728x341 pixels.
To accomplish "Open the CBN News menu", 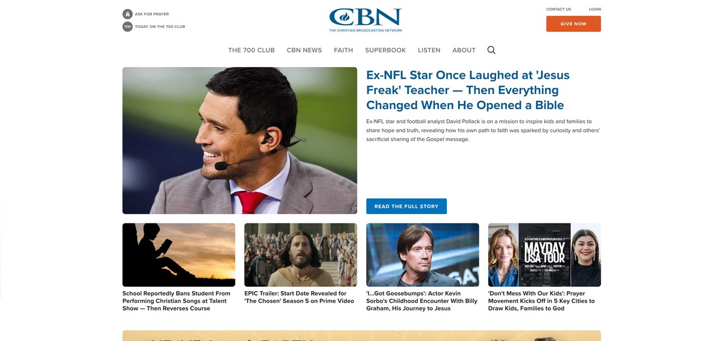I will pyautogui.click(x=304, y=50).
